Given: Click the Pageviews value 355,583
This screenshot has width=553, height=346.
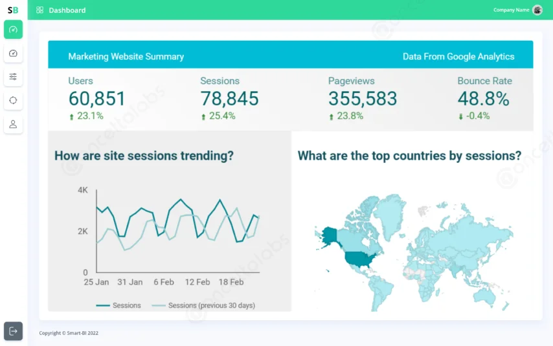Looking at the screenshot, I should click(362, 99).
